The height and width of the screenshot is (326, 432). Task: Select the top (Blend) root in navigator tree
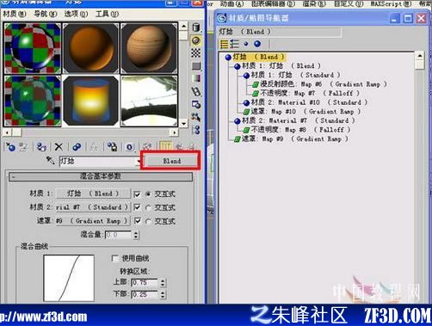(x=255, y=57)
